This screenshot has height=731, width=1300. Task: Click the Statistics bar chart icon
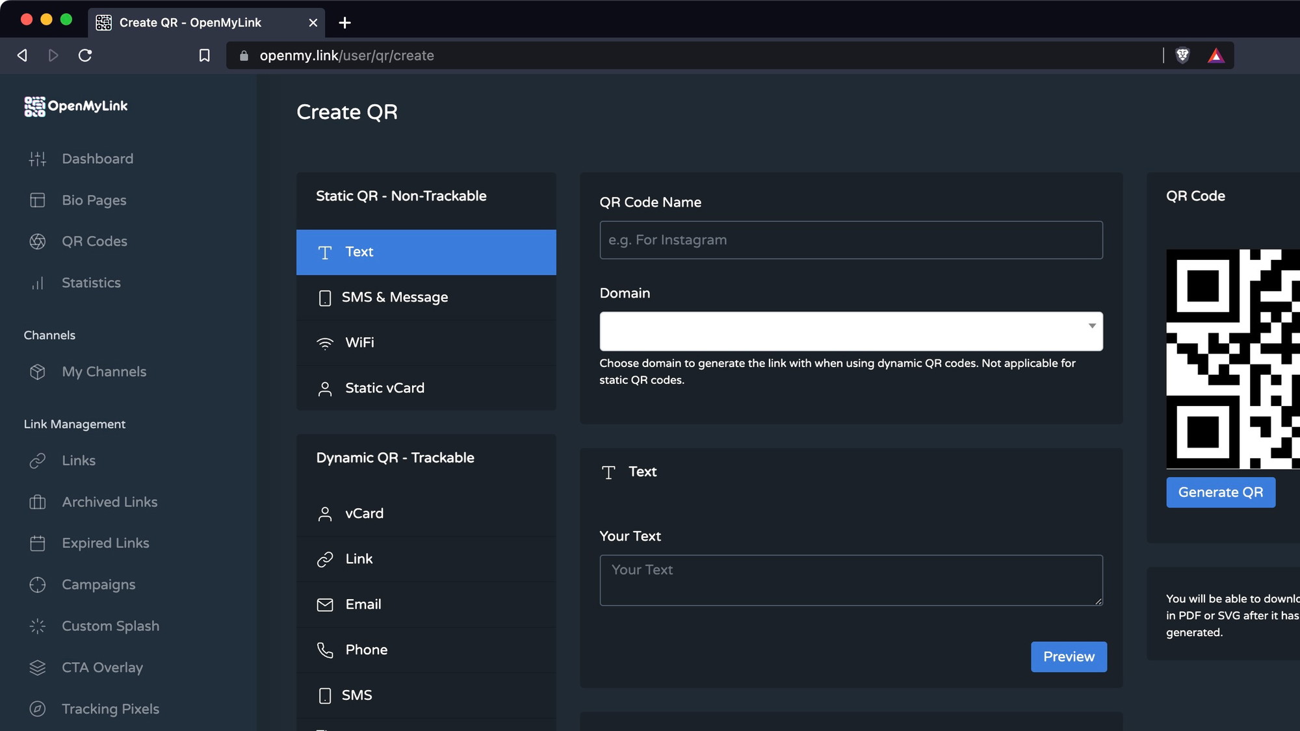point(38,283)
